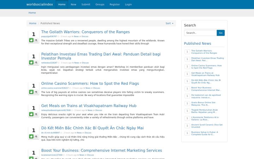Click News category under Goliath Warriors story

point(76,36)
